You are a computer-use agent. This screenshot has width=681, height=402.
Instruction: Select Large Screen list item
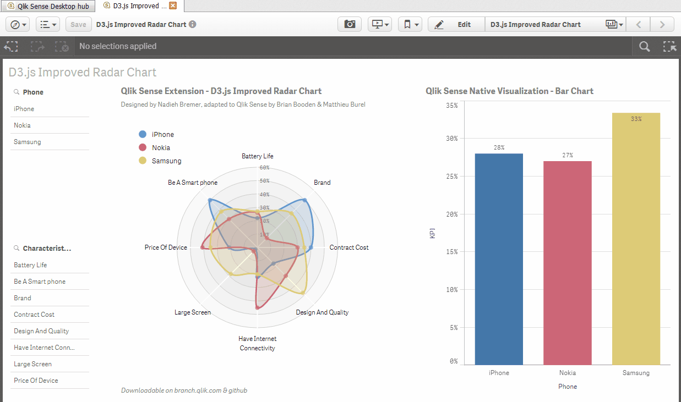[x=50, y=364]
